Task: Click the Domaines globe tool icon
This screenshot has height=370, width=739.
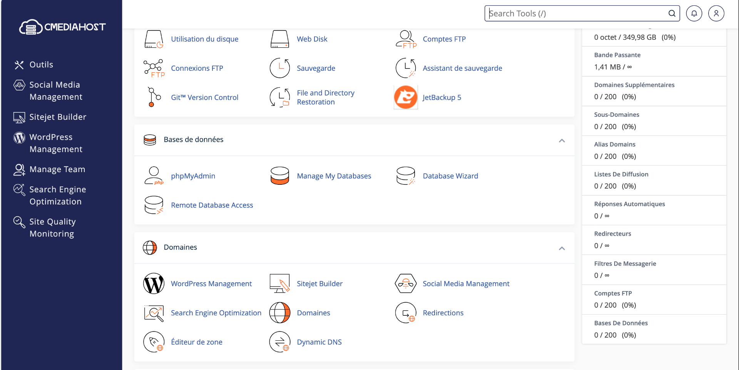Action: pyautogui.click(x=280, y=313)
